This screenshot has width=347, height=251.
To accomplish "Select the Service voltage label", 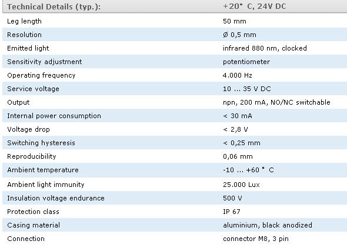I will click(x=33, y=89).
